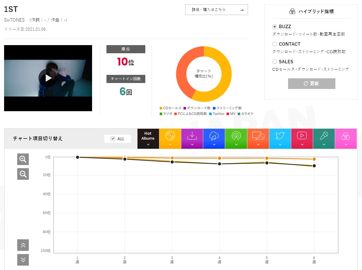The height and width of the screenshot is (270, 362).
Task: Click the ストリーミング数 legend entry
Action: point(227,108)
